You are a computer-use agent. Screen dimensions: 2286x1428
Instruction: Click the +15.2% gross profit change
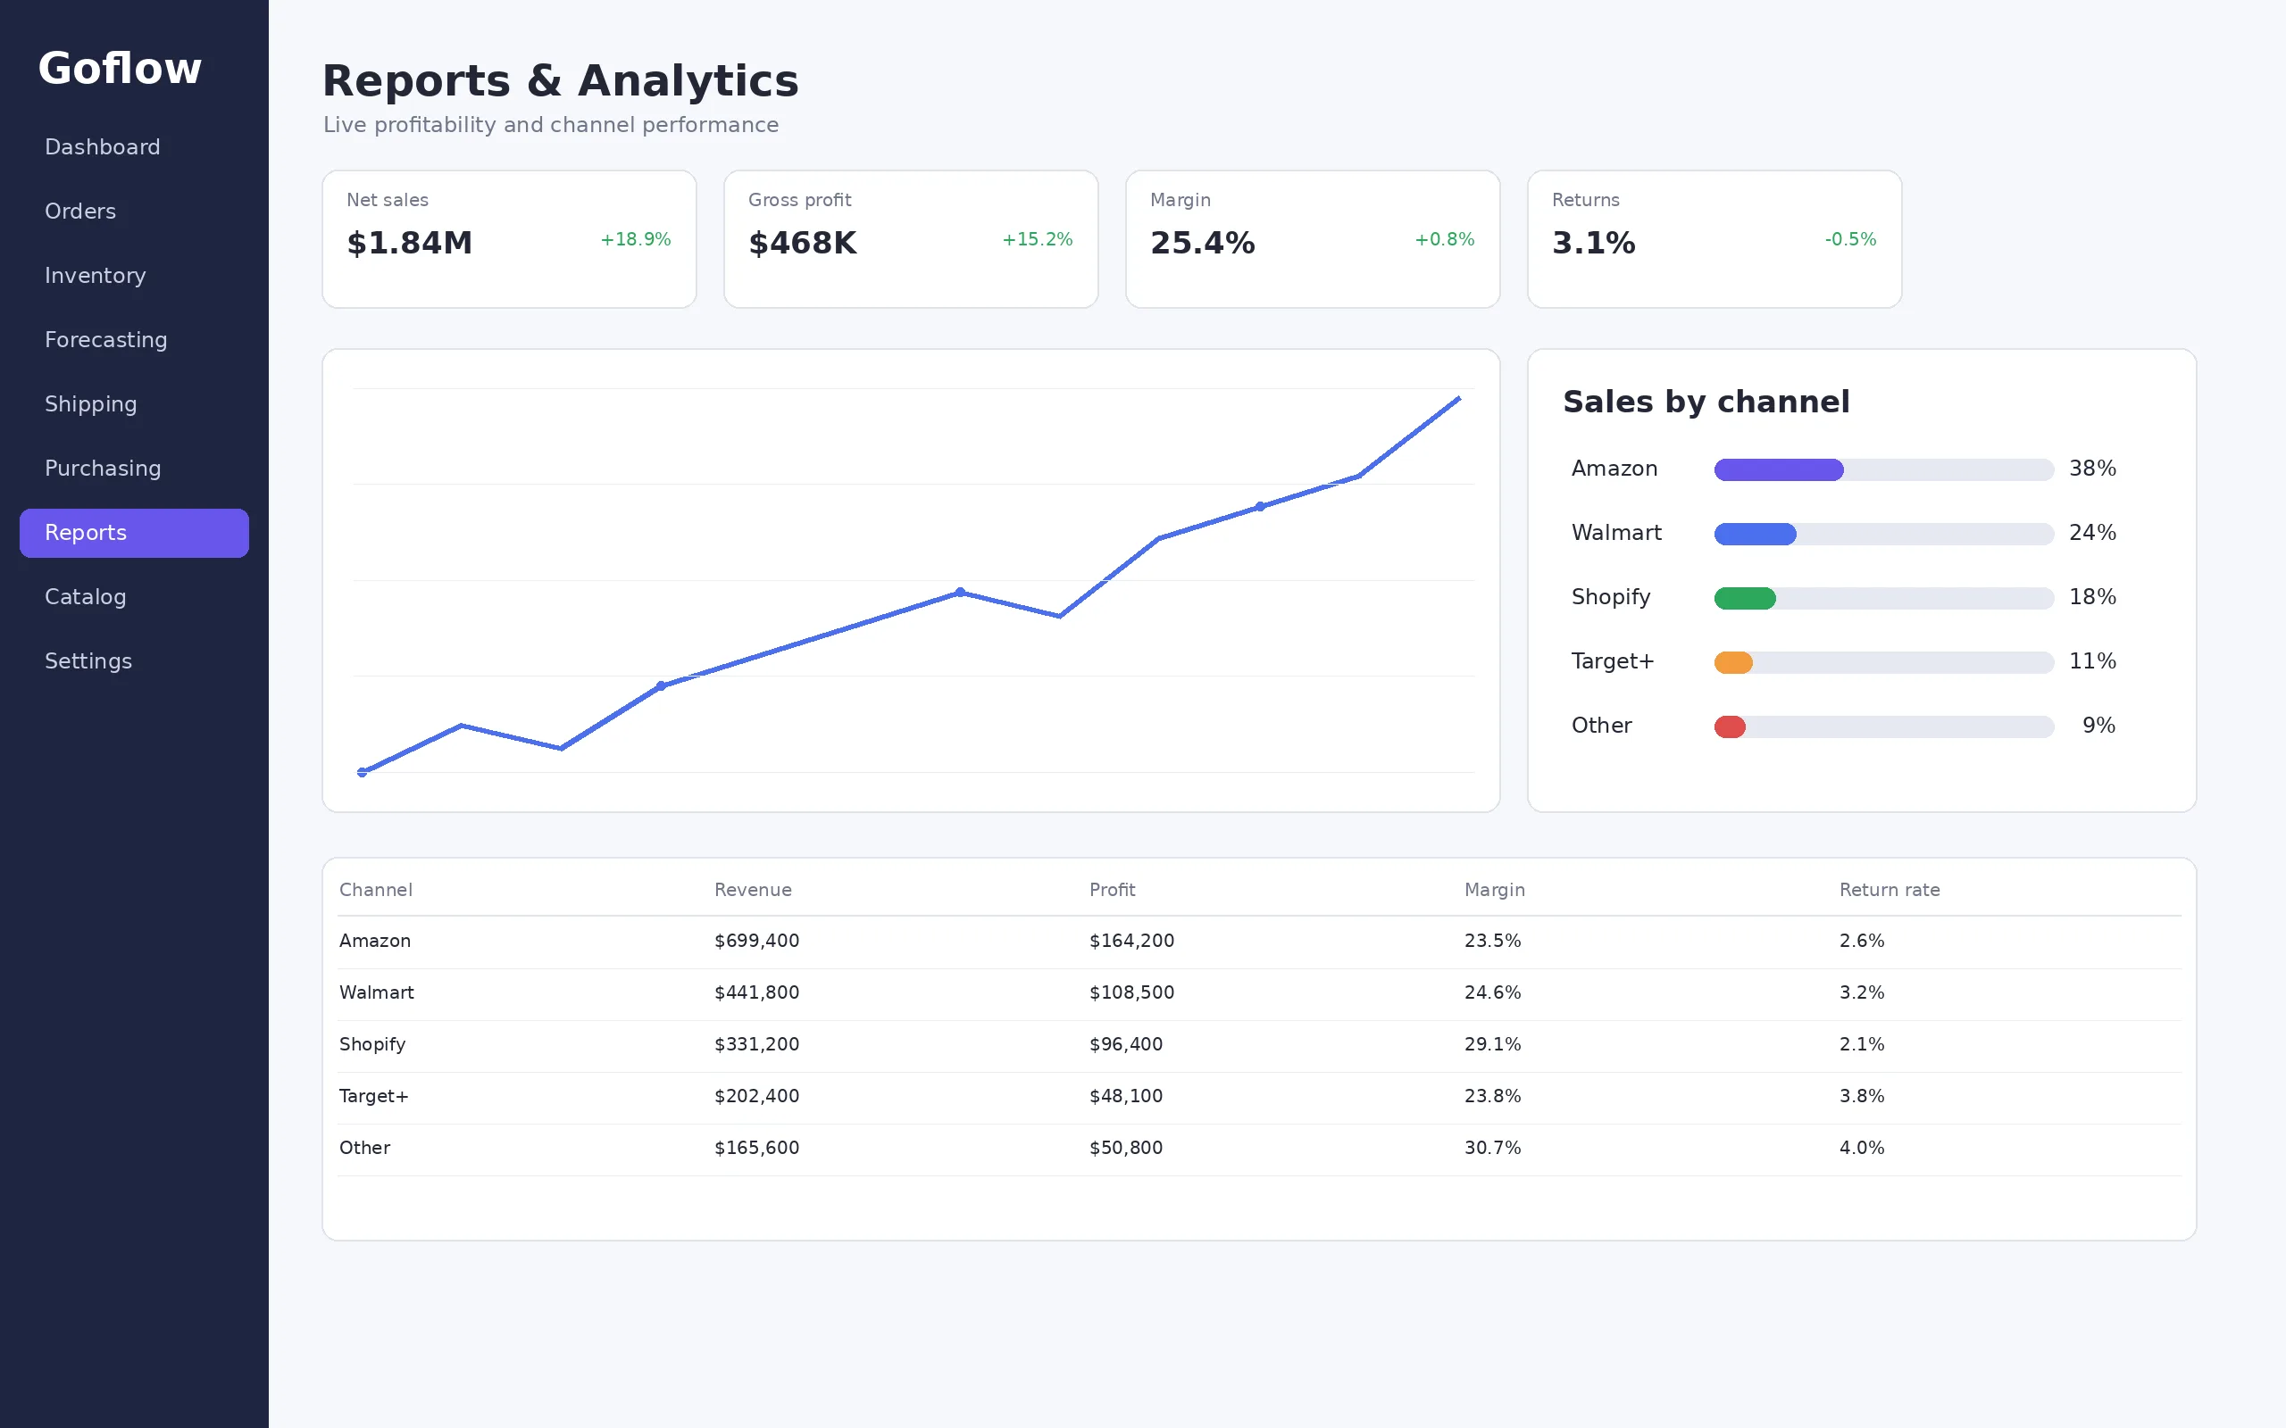tap(1038, 240)
